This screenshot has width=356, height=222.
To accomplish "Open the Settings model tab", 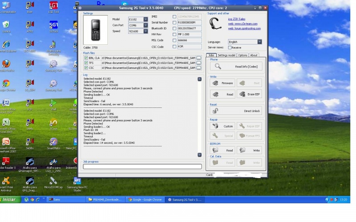I will [x=227, y=55].
